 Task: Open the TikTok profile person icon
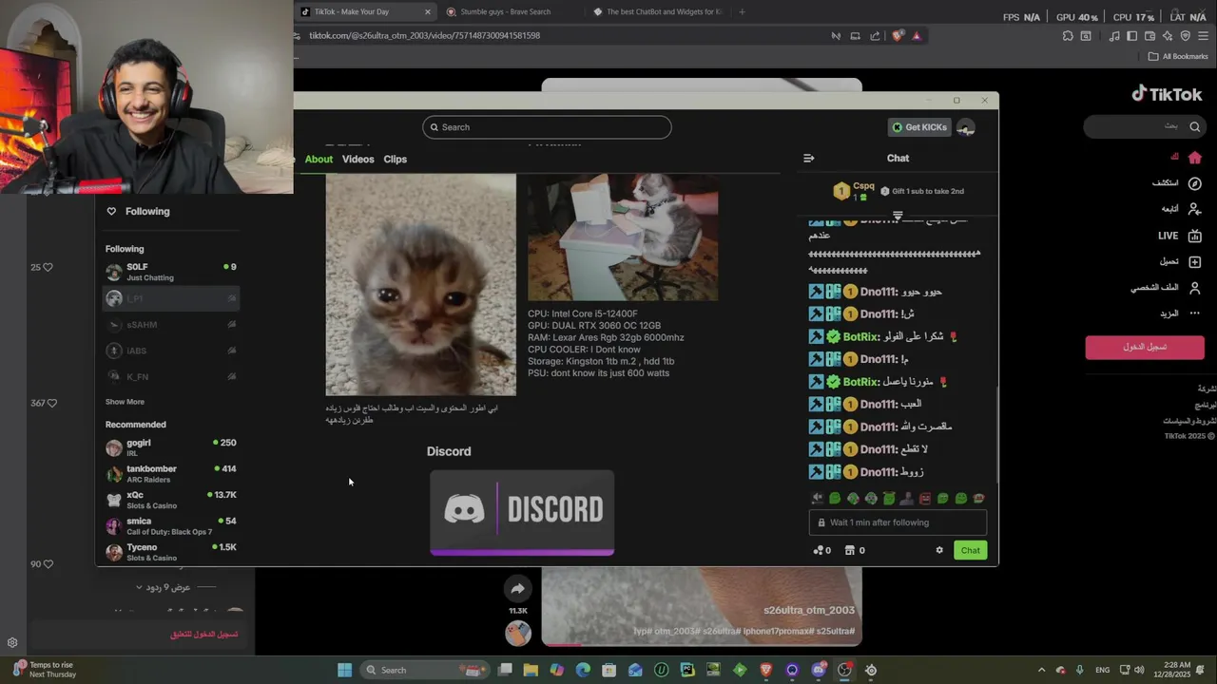1195,288
